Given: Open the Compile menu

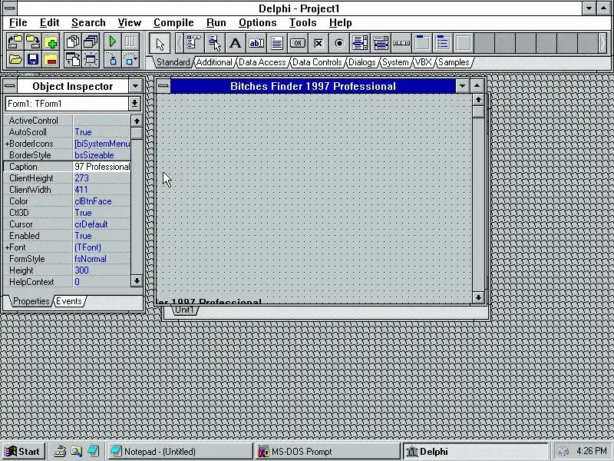Looking at the screenshot, I should (x=173, y=23).
